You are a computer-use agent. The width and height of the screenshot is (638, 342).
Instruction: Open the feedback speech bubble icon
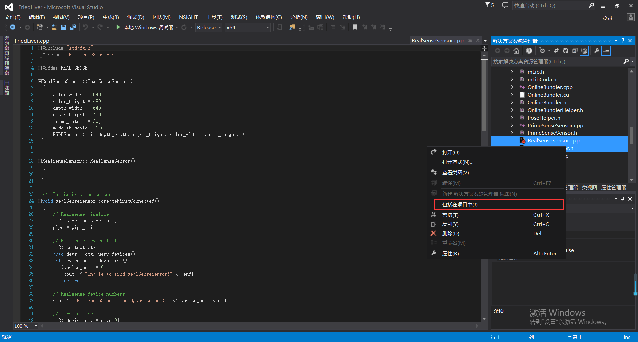pyautogui.click(x=505, y=5)
